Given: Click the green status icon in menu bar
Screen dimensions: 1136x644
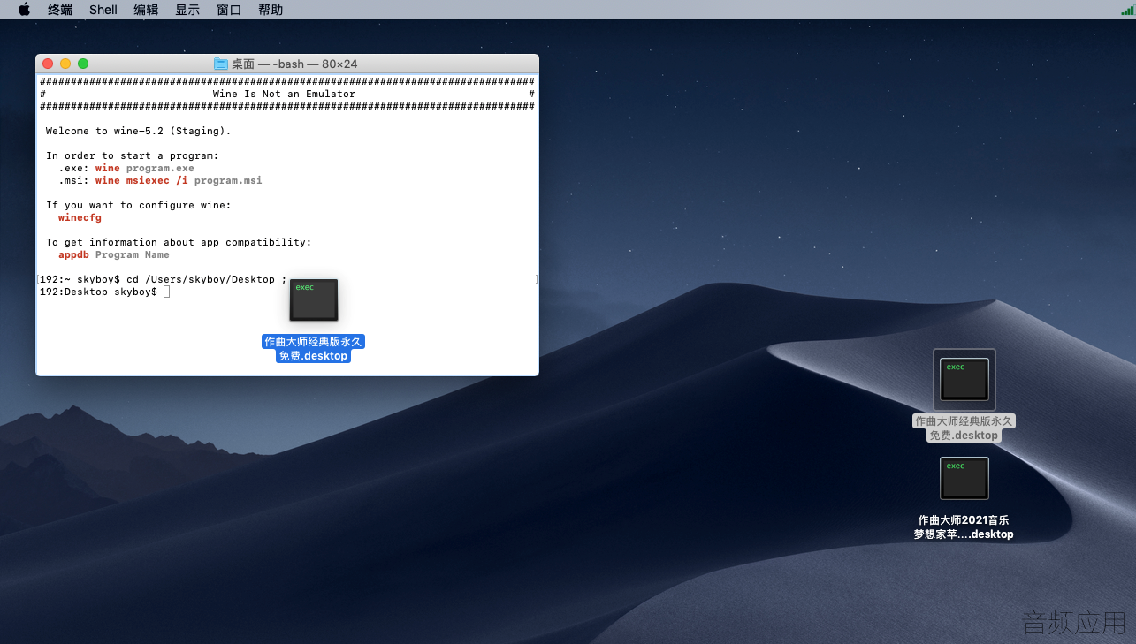Looking at the screenshot, I should [x=1126, y=10].
